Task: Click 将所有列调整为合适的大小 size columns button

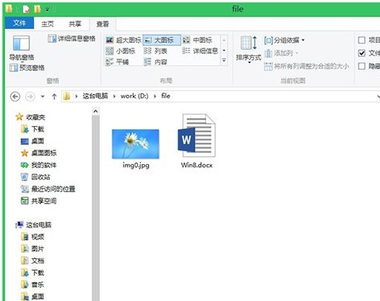Action: tap(306, 66)
